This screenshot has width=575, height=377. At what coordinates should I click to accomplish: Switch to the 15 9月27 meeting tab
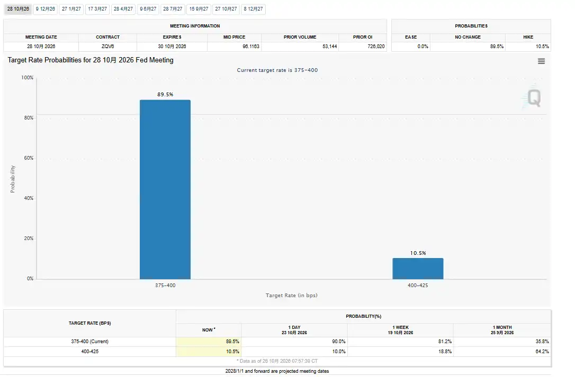point(199,9)
